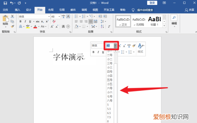Open line spacing options
This screenshot has height=123, width=197.
(x=102, y=21)
